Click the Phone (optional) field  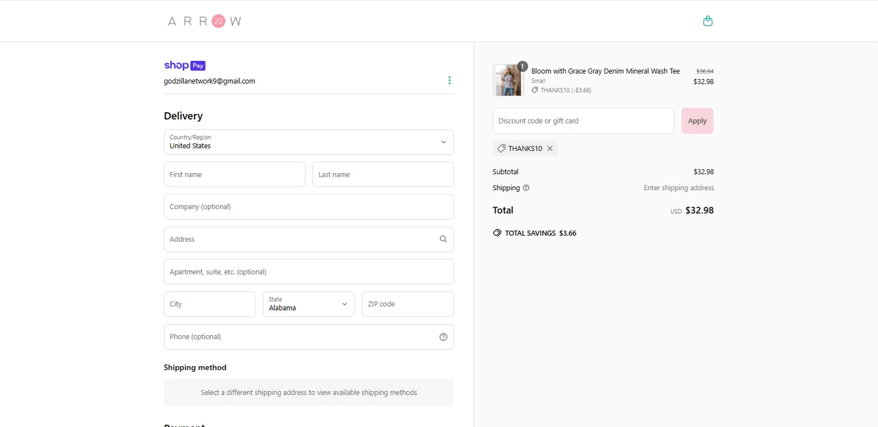click(x=300, y=337)
